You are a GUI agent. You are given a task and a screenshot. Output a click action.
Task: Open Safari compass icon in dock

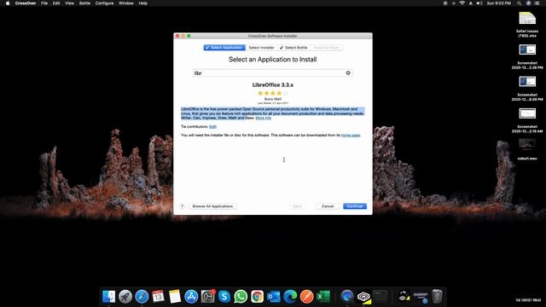point(142,297)
